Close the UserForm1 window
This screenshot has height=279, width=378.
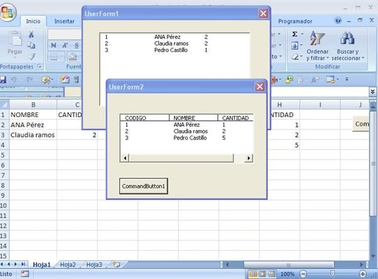pyautogui.click(x=263, y=13)
